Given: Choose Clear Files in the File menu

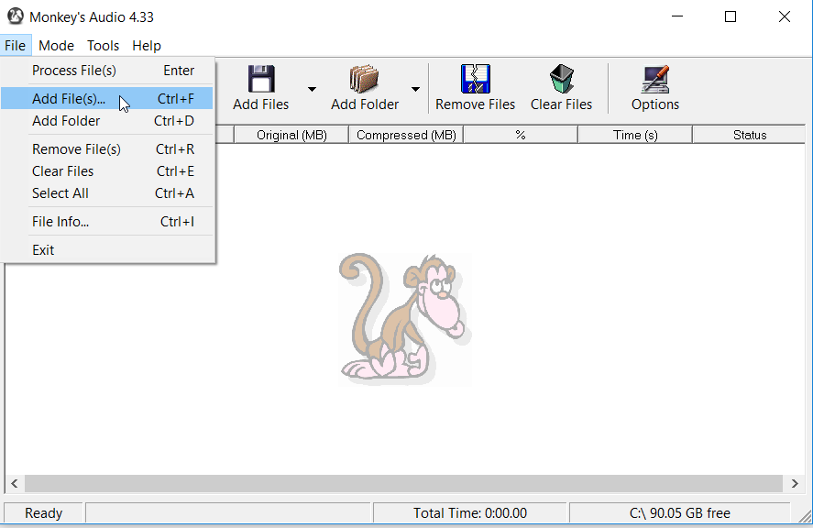Looking at the screenshot, I should tap(107, 171).
